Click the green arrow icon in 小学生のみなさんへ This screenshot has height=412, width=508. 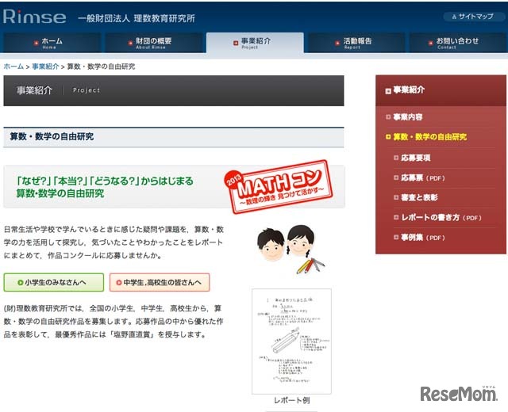(20, 283)
